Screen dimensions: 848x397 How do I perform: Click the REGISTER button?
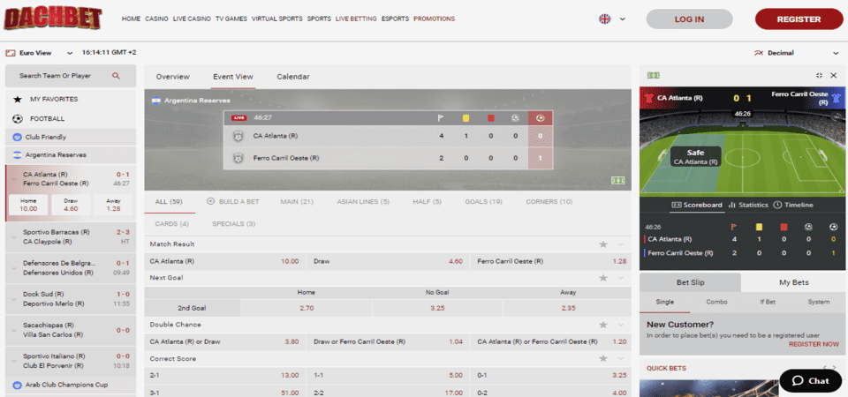pyautogui.click(x=799, y=19)
